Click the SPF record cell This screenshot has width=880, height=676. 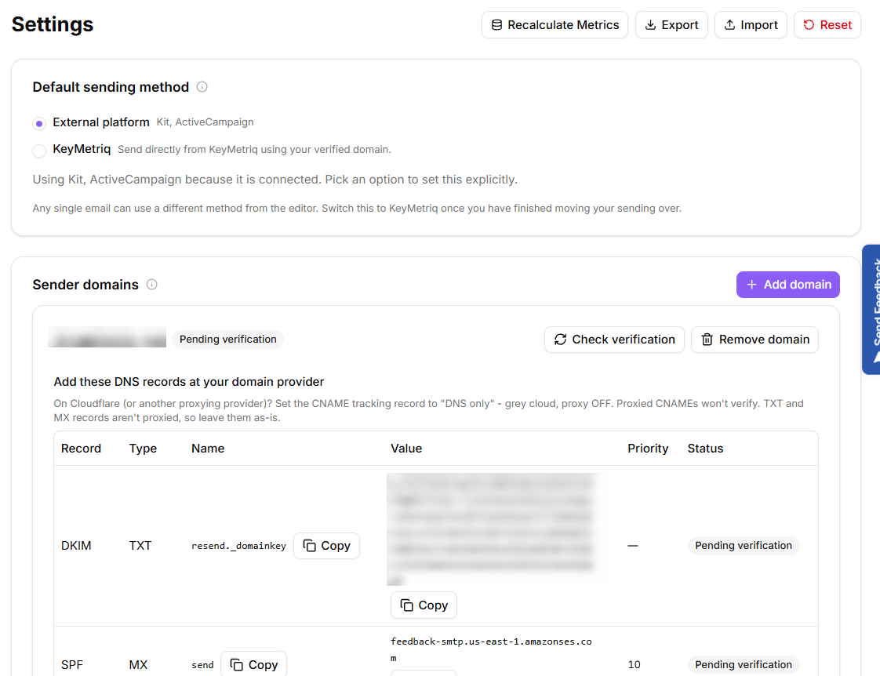coord(72,665)
